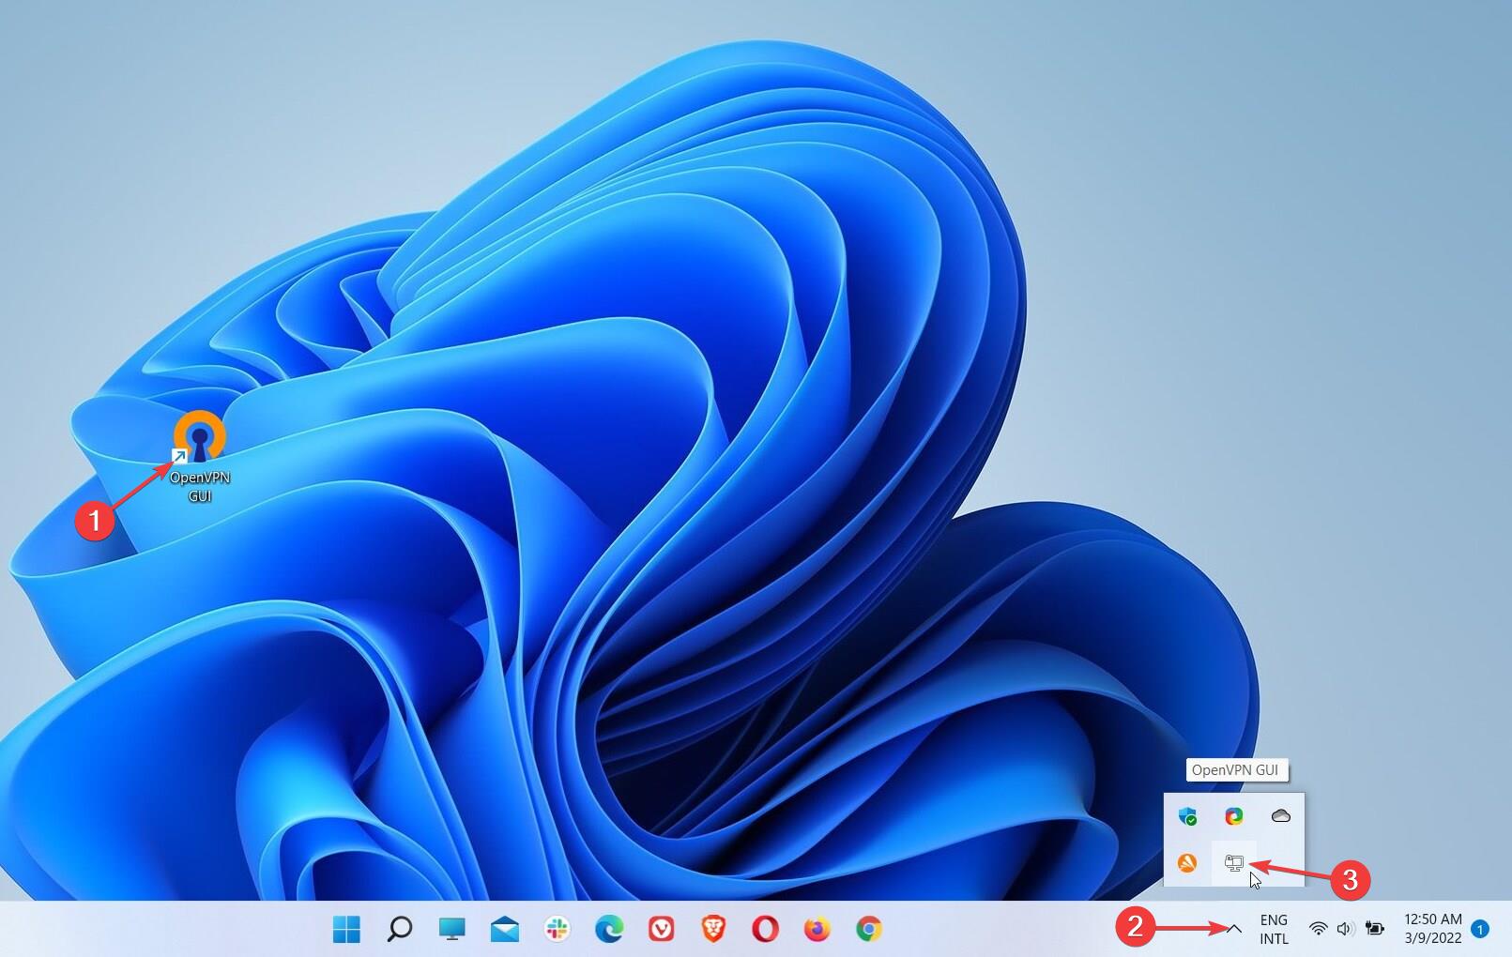Click the orange Avast tray icon
This screenshot has width=1512, height=957.
[1187, 862]
